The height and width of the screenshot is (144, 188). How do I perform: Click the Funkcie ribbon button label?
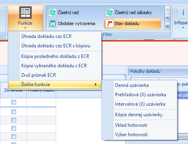25,23
